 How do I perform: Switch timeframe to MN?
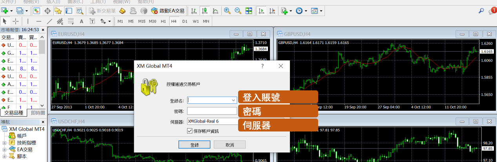pos(206,21)
